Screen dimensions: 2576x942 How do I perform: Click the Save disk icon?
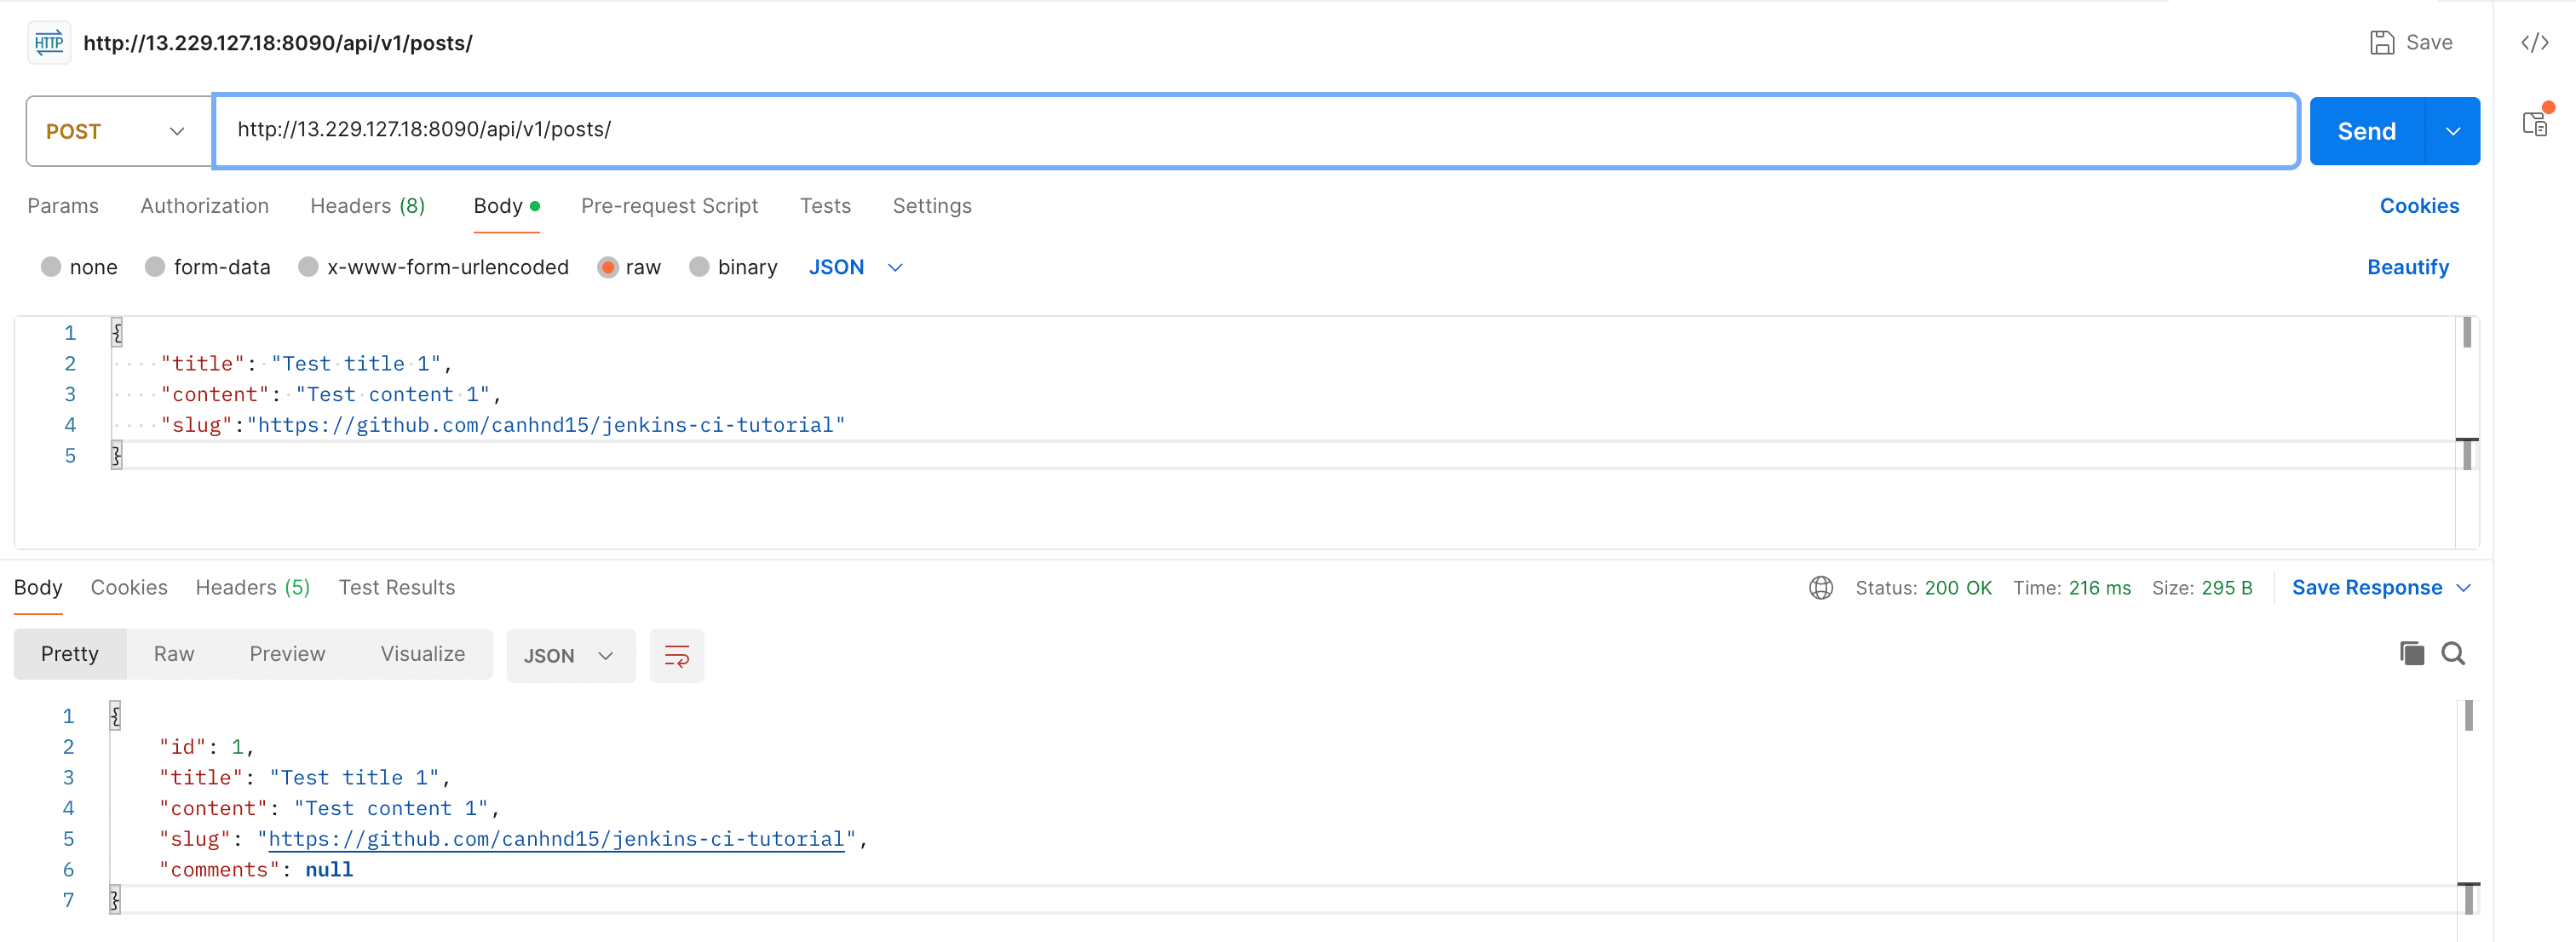[x=2382, y=43]
